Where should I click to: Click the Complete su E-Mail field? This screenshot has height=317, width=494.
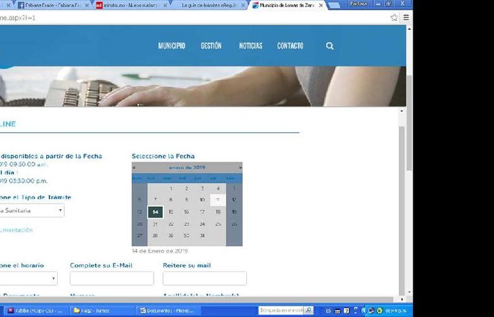click(112, 278)
